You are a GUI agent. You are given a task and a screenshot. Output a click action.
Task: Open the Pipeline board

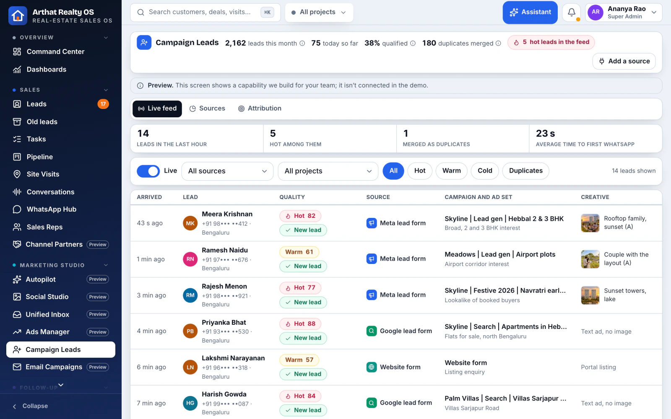(61, 157)
